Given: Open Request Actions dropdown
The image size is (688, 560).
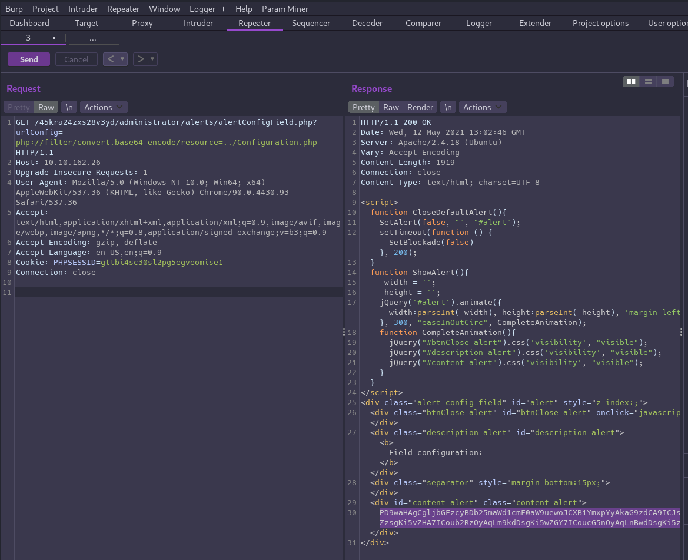Looking at the screenshot, I should coord(103,107).
